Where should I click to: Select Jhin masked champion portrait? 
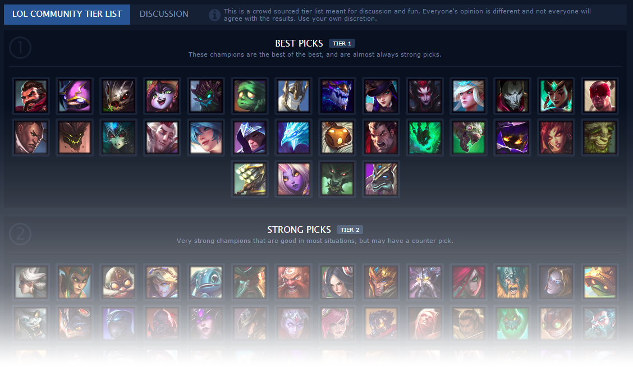point(512,96)
